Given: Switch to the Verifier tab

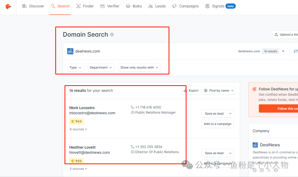Looking at the screenshot, I should click(110, 6).
